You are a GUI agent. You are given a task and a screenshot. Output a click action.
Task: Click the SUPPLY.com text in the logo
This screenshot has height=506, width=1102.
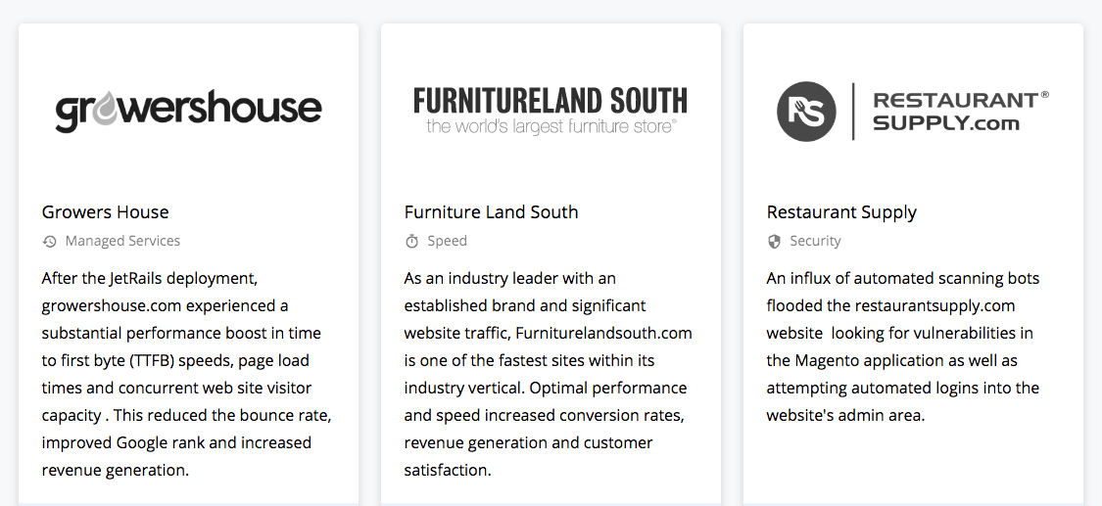tap(946, 123)
